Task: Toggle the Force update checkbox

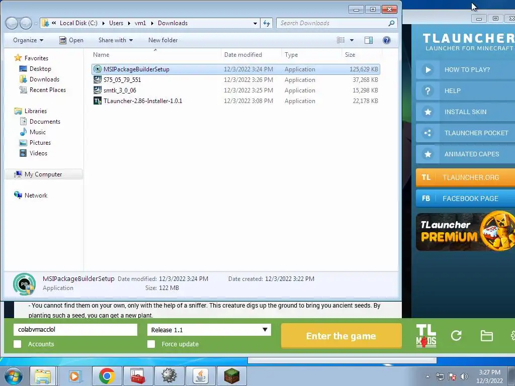Action: 151,344
